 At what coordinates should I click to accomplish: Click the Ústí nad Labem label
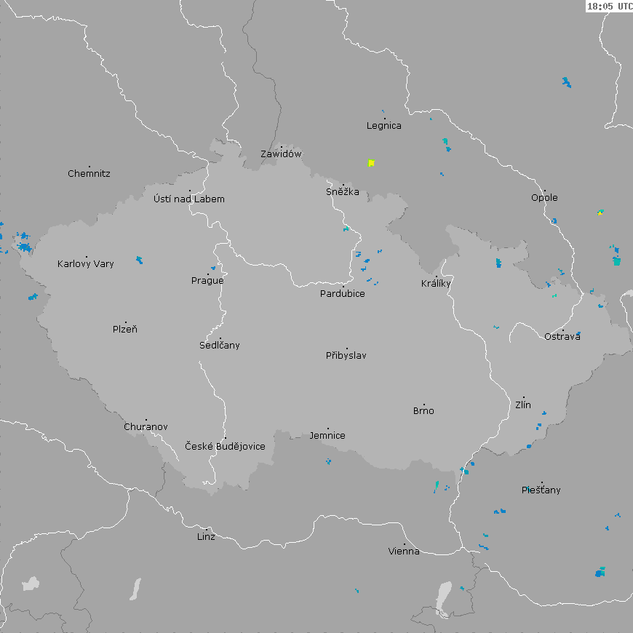(x=189, y=199)
